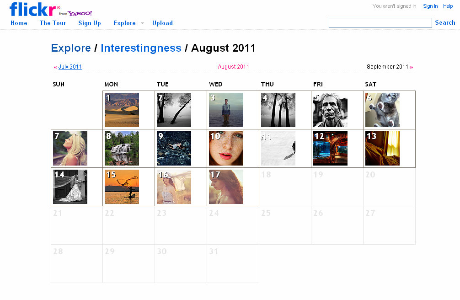460x300 pixels.
Task: Click the Flickr logo
Action: point(33,9)
